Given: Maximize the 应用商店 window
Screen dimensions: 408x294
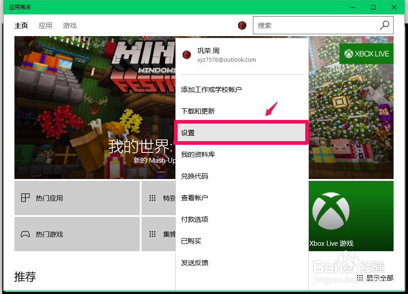Looking at the screenshot, I should (x=373, y=7).
